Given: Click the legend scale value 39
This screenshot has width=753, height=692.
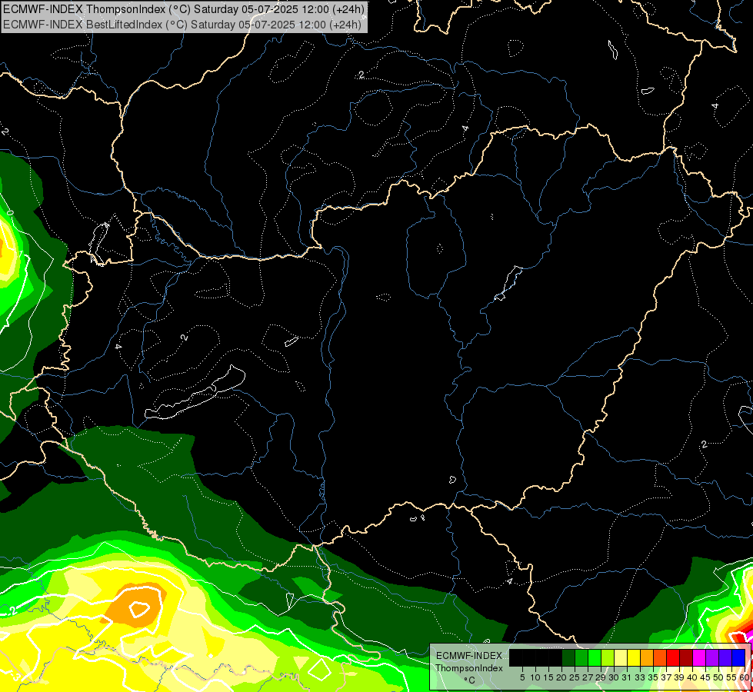Looking at the screenshot, I should pos(679,677).
